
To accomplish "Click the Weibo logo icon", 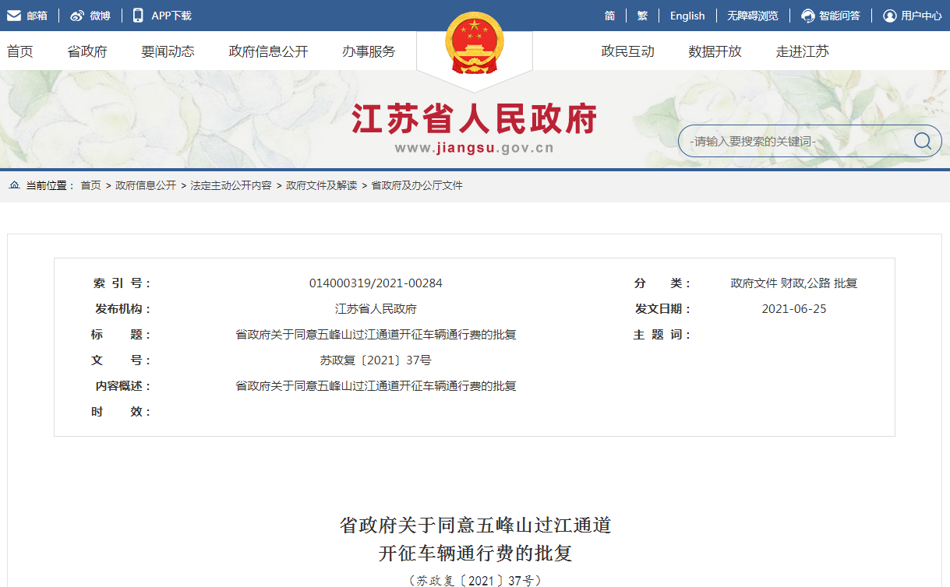I will tap(76, 16).
